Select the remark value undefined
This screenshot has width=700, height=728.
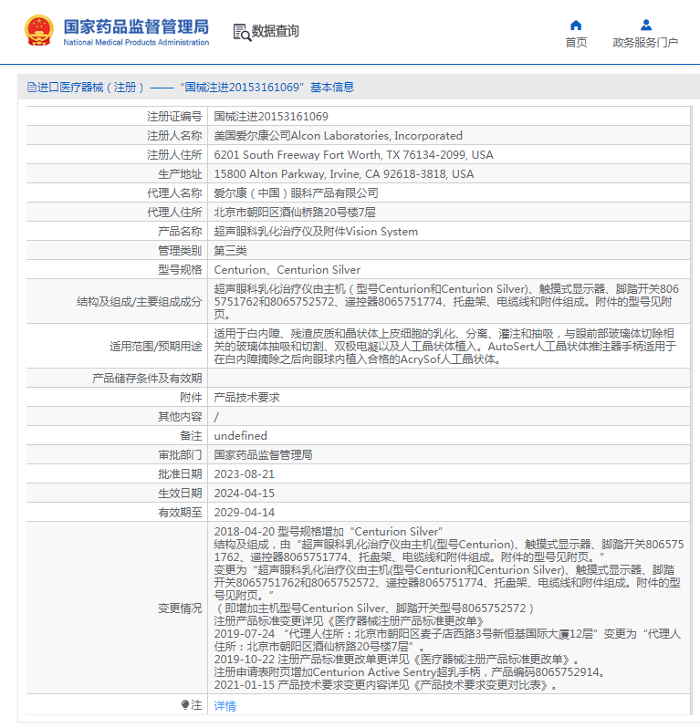click(240, 435)
